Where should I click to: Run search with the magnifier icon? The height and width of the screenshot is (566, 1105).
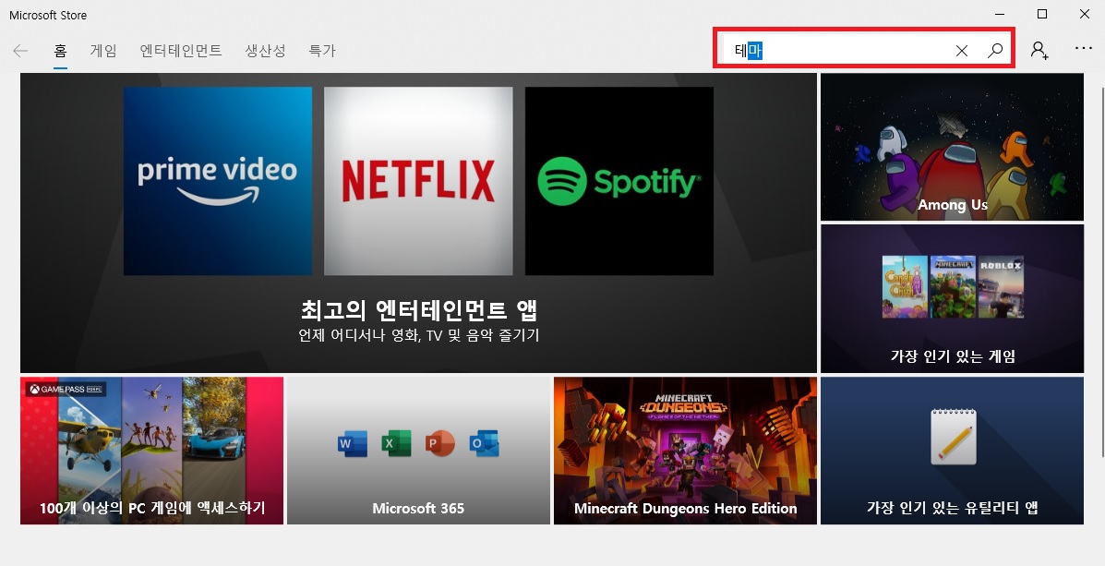coord(995,50)
